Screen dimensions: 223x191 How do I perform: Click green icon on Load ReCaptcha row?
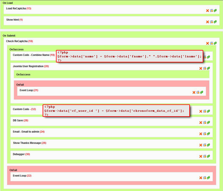tap(215, 10)
